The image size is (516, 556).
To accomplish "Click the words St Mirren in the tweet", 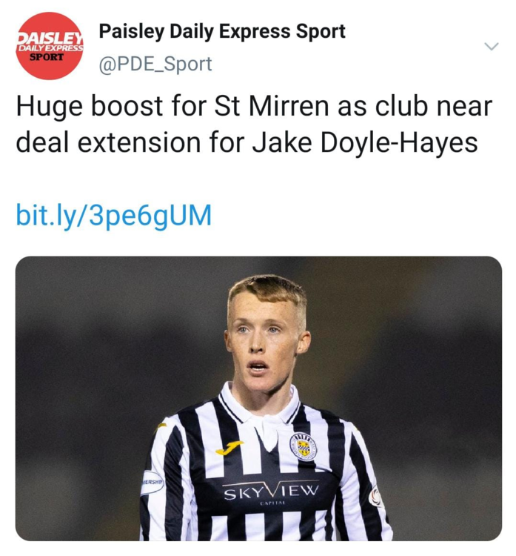I will 272,106.
